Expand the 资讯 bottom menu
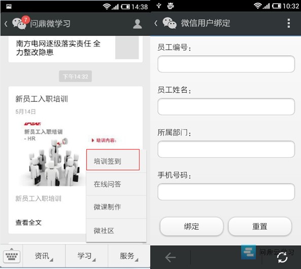The height and width of the screenshot is (269, 301). click(x=44, y=256)
